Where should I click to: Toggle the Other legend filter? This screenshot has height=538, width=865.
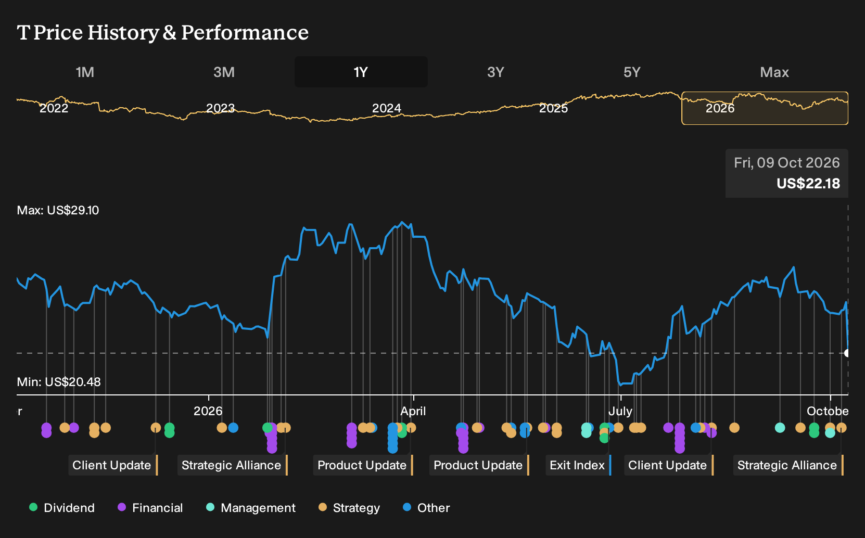click(426, 507)
